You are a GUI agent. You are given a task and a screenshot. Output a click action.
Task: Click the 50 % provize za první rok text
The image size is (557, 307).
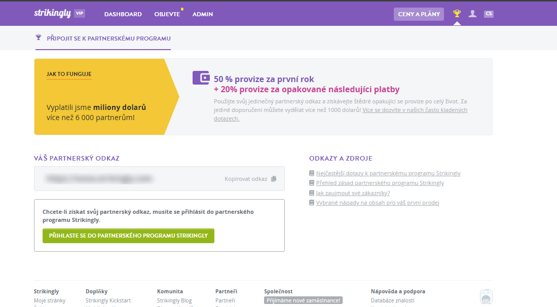point(264,79)
